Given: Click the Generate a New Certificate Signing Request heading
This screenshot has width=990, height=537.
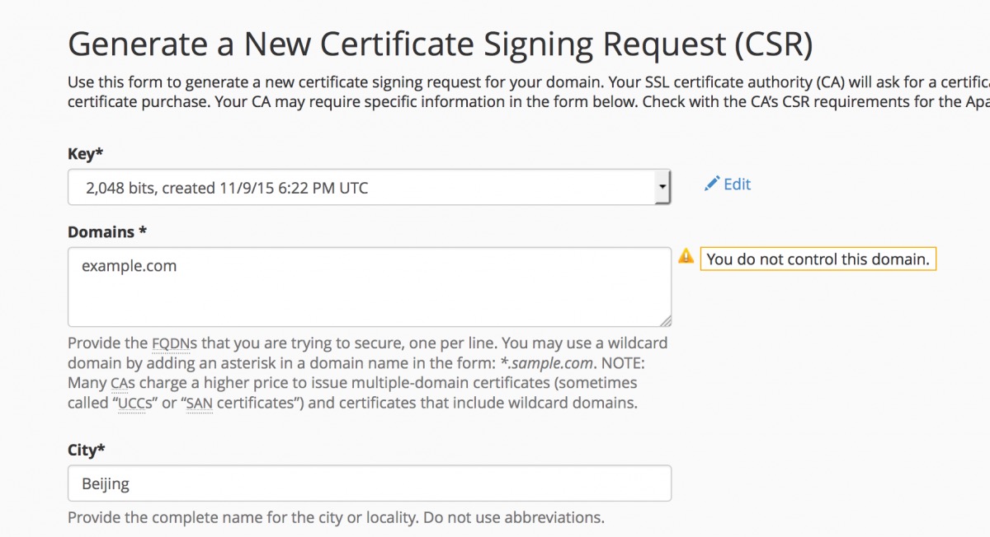Looking at the screenshot, I should click(440, 43).
